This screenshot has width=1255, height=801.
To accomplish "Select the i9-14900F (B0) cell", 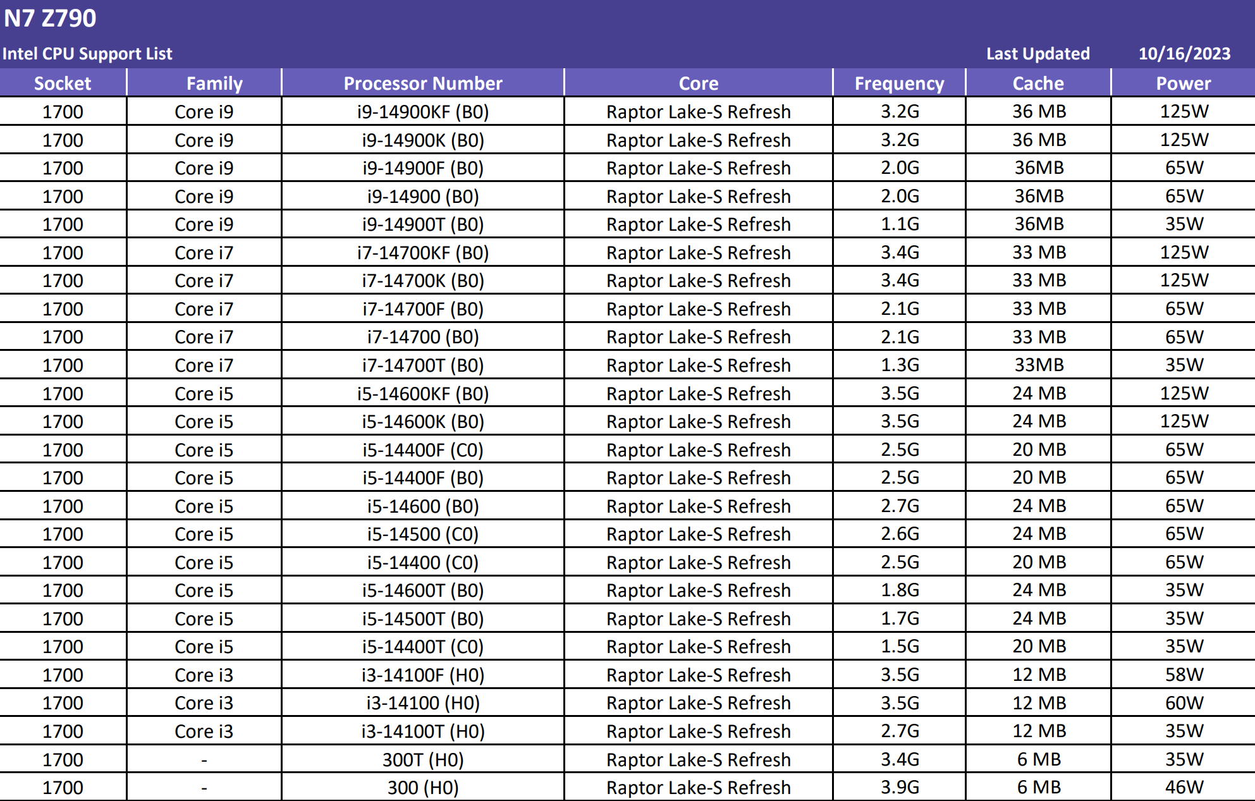I will click(x=423, y=168).
